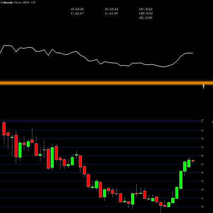Viewport: 213px width, 213px height.
Task: Click the 61 price axis label
Action: coord(202,164)
